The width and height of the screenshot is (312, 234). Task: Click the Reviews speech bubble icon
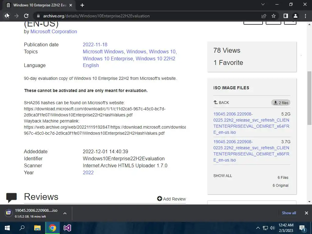pos(12,197)
